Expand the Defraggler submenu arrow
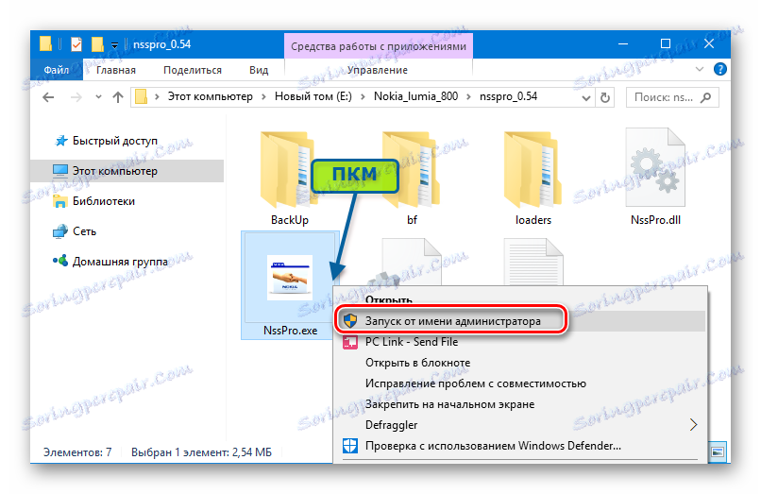 pos(694,425)
